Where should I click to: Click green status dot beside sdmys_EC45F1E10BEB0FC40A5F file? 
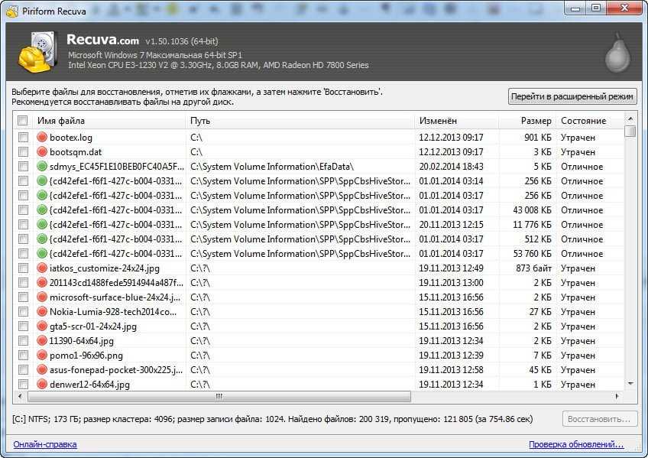42,167
